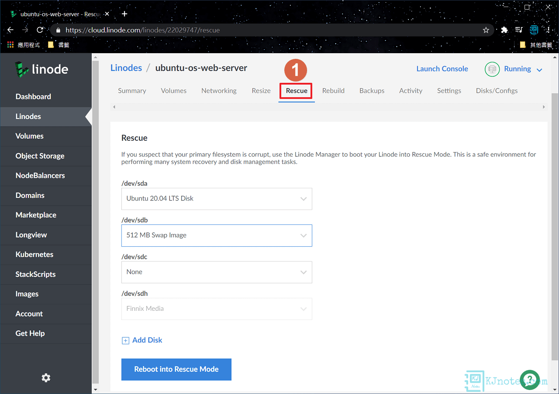Switch to the Networking tab

pyautogui.click(x=219, y=91)
